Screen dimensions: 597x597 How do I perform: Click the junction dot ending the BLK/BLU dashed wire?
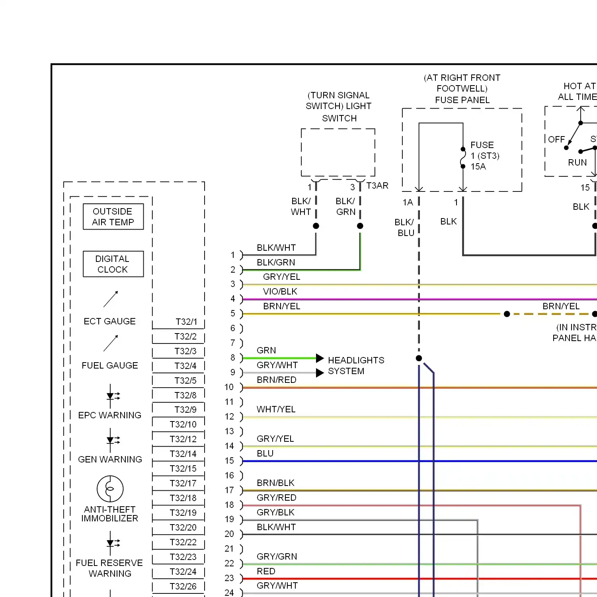click(419, 358)
